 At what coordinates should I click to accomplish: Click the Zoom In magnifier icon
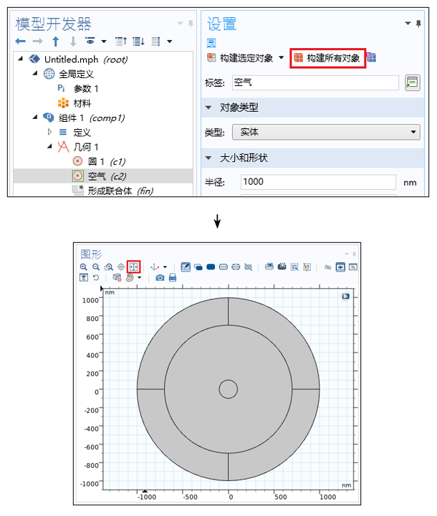(84, 267)
